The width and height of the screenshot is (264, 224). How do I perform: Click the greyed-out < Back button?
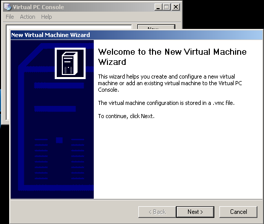pyautogui.click(x=157, y=212)
